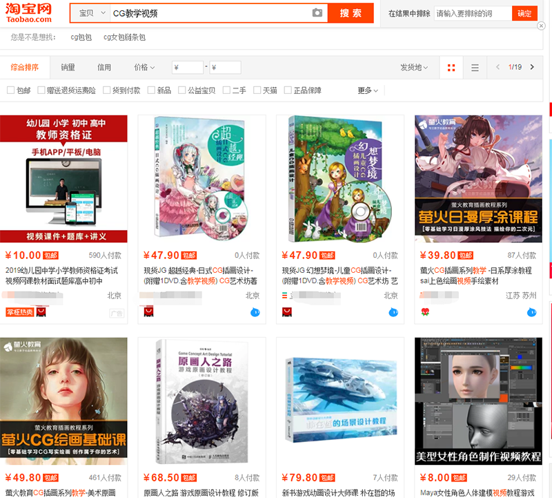Open the 现货JG 超越经典 title link
Screen dimensions: 552x498
[200, 276]
